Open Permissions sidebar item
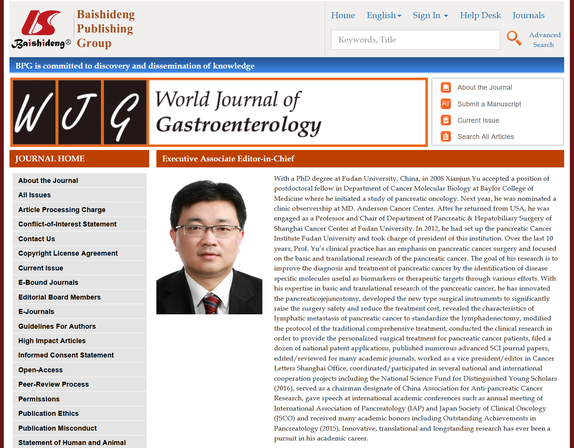Viewport: 574px width, 448px height. coord(80,399)
